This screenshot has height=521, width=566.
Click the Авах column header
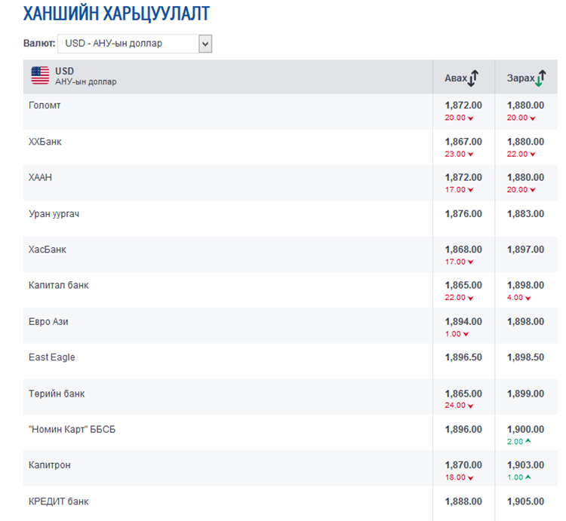click(456, 78)
